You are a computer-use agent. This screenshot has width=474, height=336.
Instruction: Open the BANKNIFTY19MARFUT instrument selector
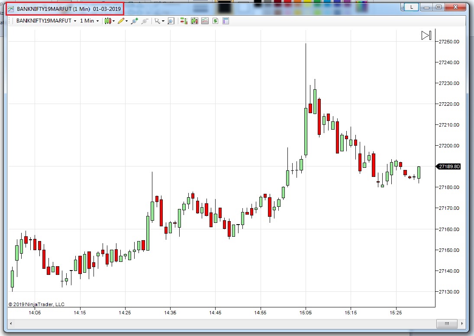tap(46, 21)
